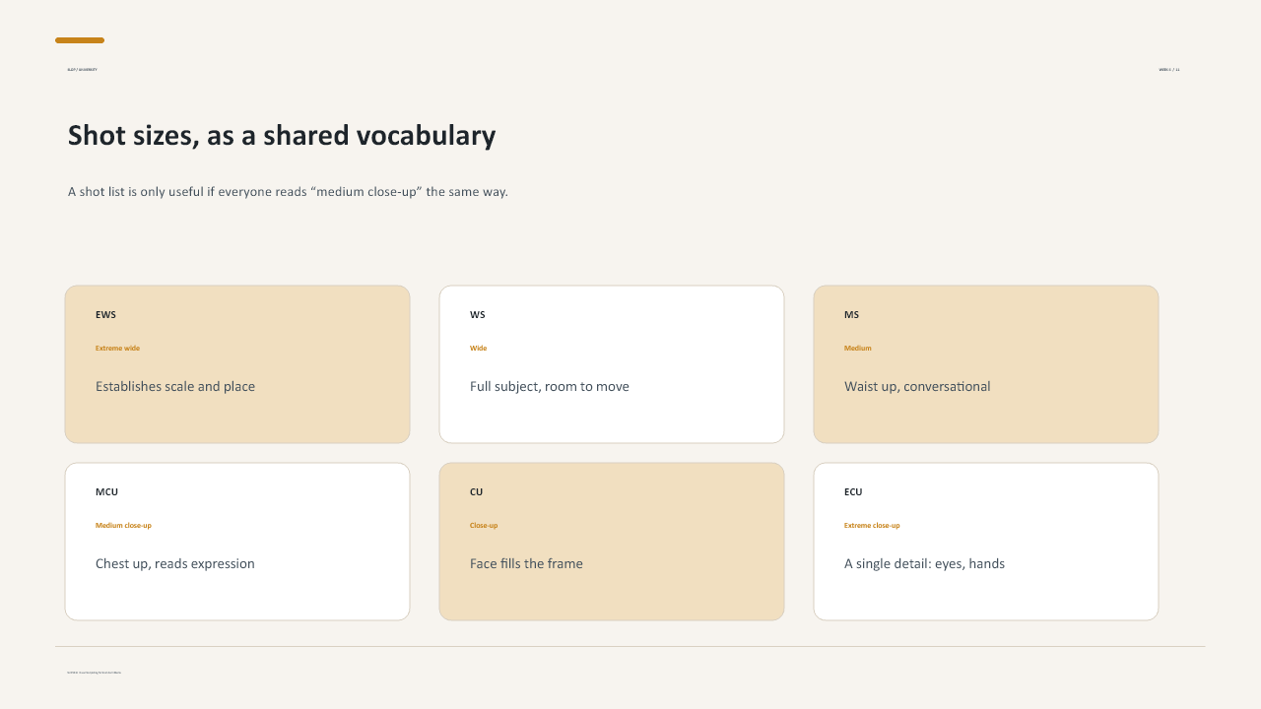
Task: Click the "EWS" abbreviation label
Action: [x=105, y=315]
